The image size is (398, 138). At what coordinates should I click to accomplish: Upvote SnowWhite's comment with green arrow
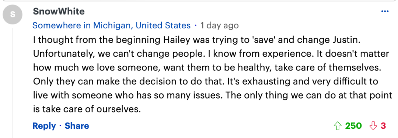337,126
